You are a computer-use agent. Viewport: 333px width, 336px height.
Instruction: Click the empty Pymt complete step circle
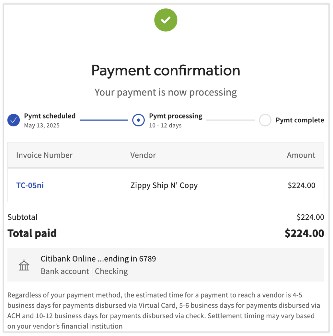click(x=265, y=120)
